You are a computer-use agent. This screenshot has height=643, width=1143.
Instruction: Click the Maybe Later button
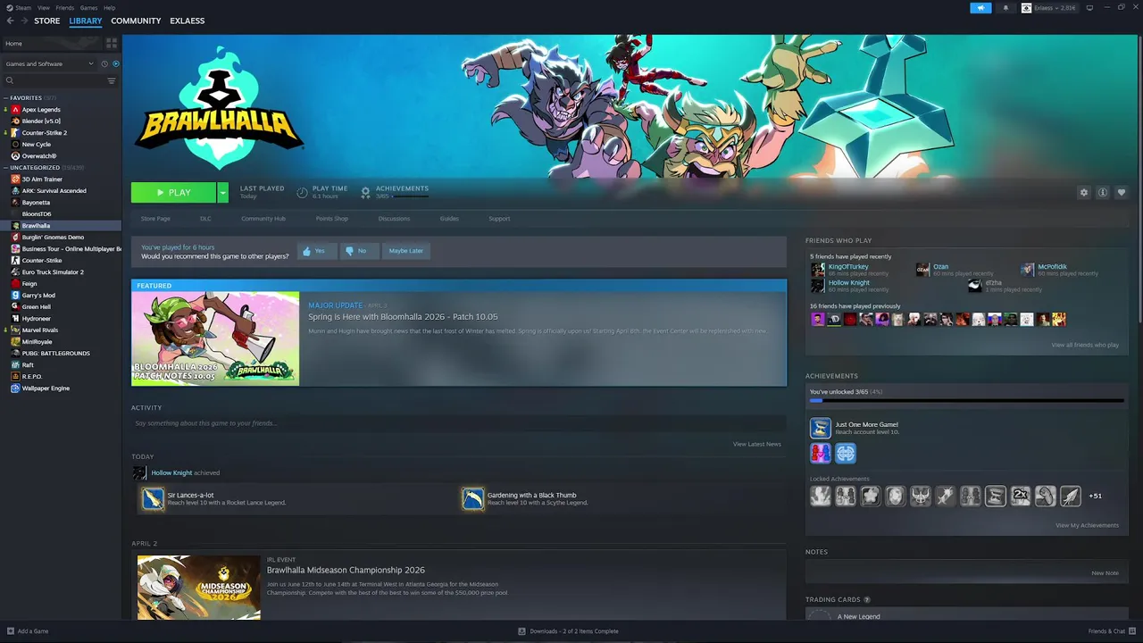coord(405,251)
